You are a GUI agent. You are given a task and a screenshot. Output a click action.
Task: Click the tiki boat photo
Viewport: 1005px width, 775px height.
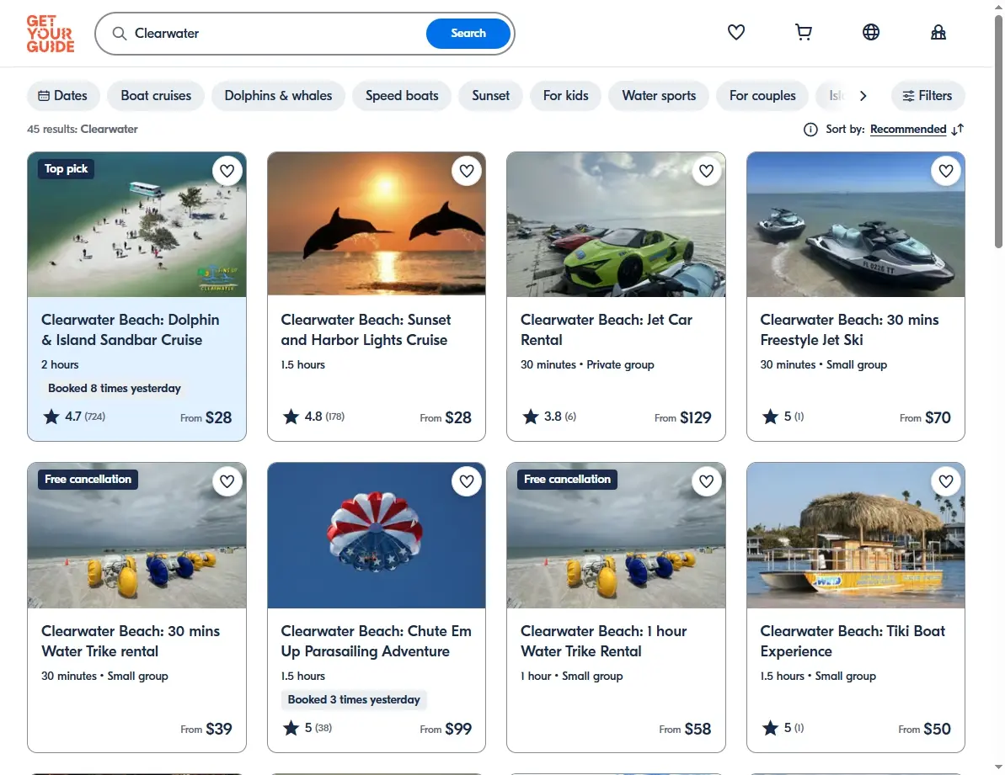click(856, 536)
